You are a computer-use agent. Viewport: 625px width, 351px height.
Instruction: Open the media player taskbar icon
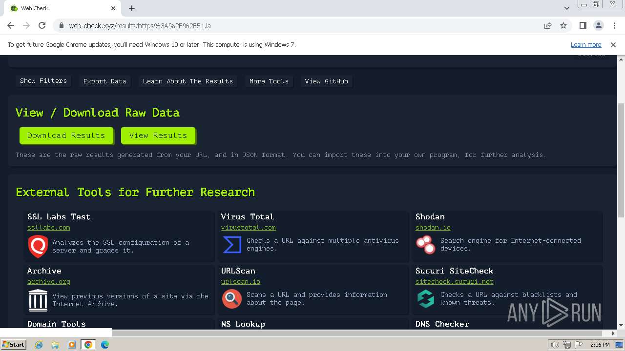pos(72,345)
